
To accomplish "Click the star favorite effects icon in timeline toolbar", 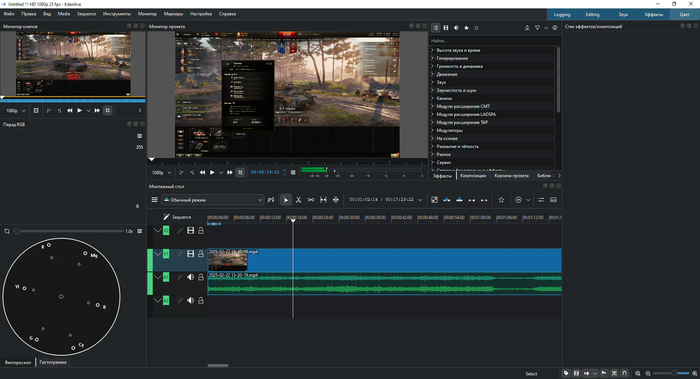I will [x=501, y=200].
